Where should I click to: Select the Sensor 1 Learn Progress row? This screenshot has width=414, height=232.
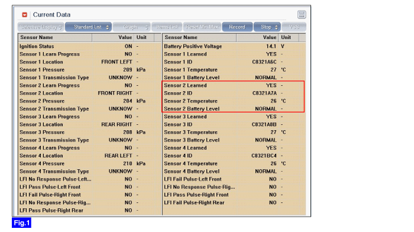tap(90, 54)
